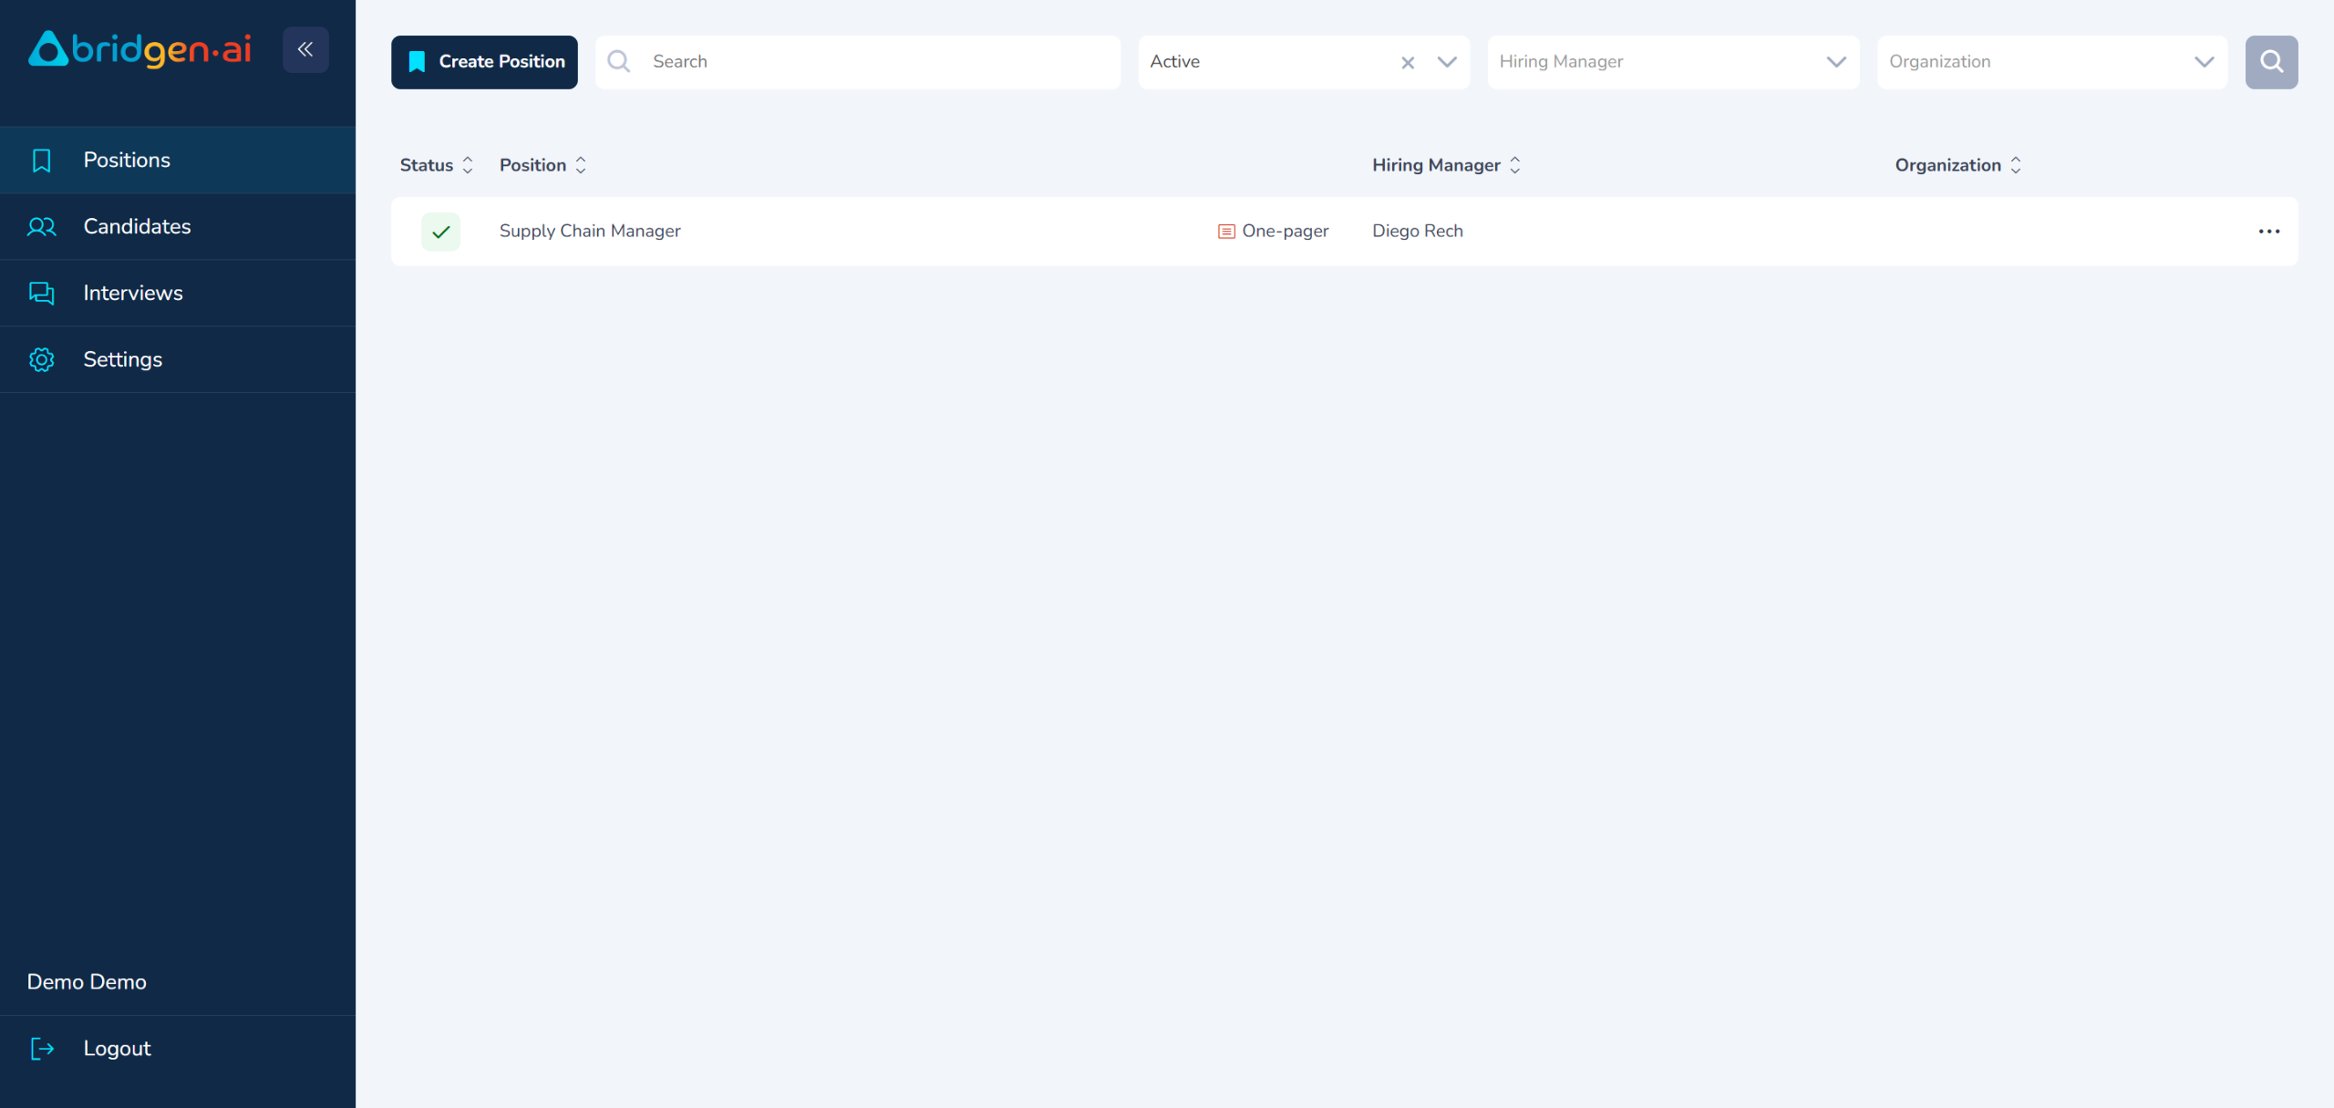Click the Candidates people icon
Image resolution: width=2334 pixels, height=1108 pixels.
[42, 227]
